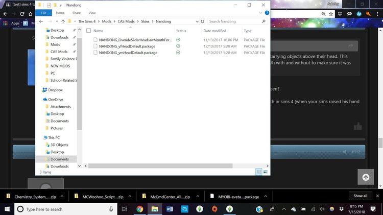383x215 pixels.
Task: Tick the select-all checkbox beside Name header
Action: click(x=88, y=31)
